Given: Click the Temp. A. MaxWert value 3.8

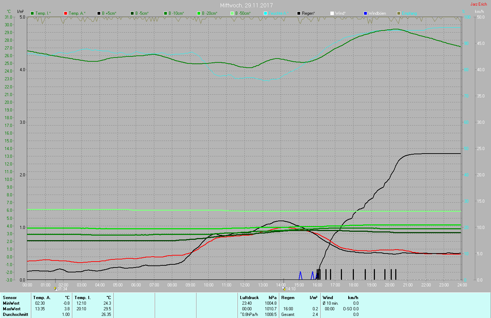Looking at the screenshot, I should click(x=67, y=309).
